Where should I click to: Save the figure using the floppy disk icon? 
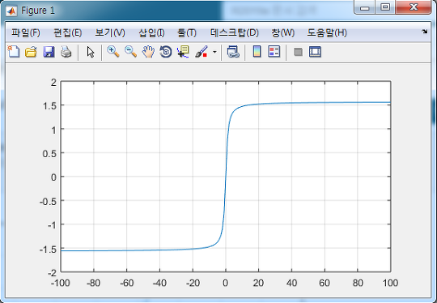49,52
